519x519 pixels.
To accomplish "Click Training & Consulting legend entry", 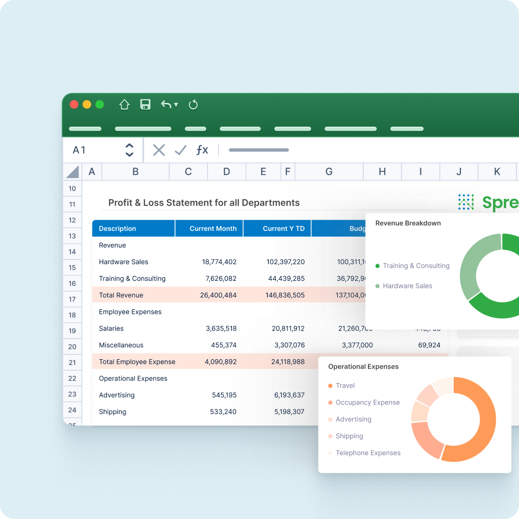I will [x=416, y=266].
